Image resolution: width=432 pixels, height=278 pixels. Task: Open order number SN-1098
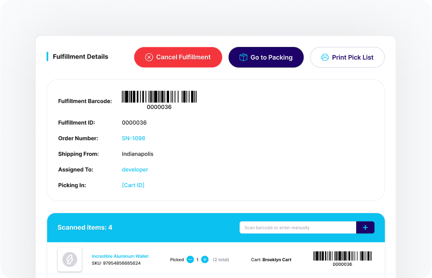(x=133, y=138)
